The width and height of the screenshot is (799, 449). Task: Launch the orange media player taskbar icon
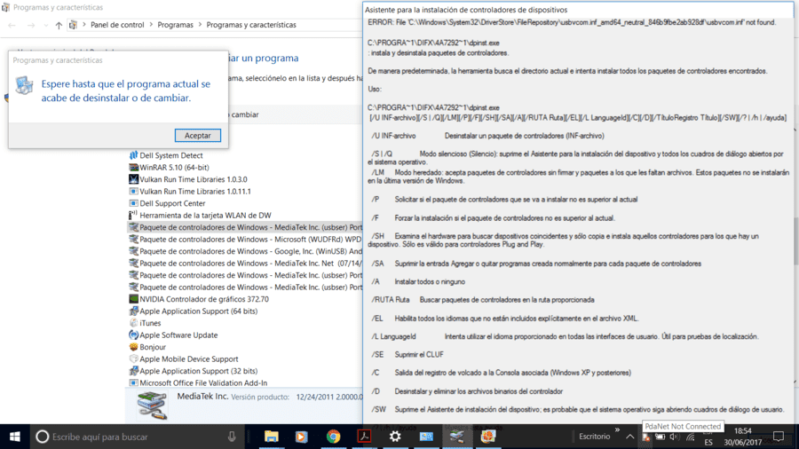tap(301, 437)
